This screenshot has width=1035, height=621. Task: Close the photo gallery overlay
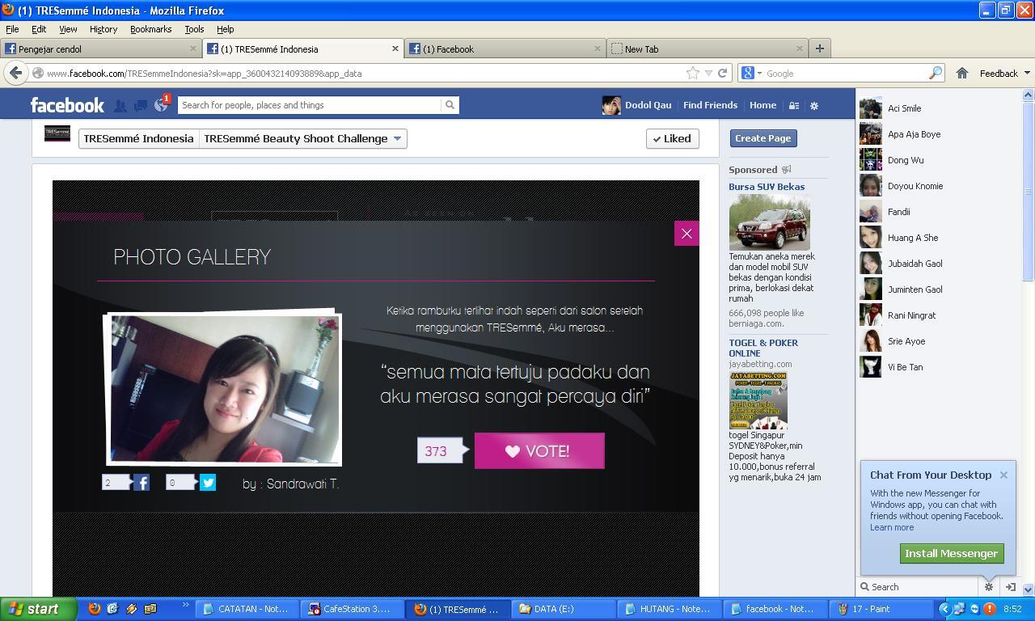click(686, 234)
